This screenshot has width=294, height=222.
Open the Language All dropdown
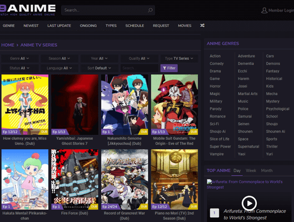click(59, 68)
